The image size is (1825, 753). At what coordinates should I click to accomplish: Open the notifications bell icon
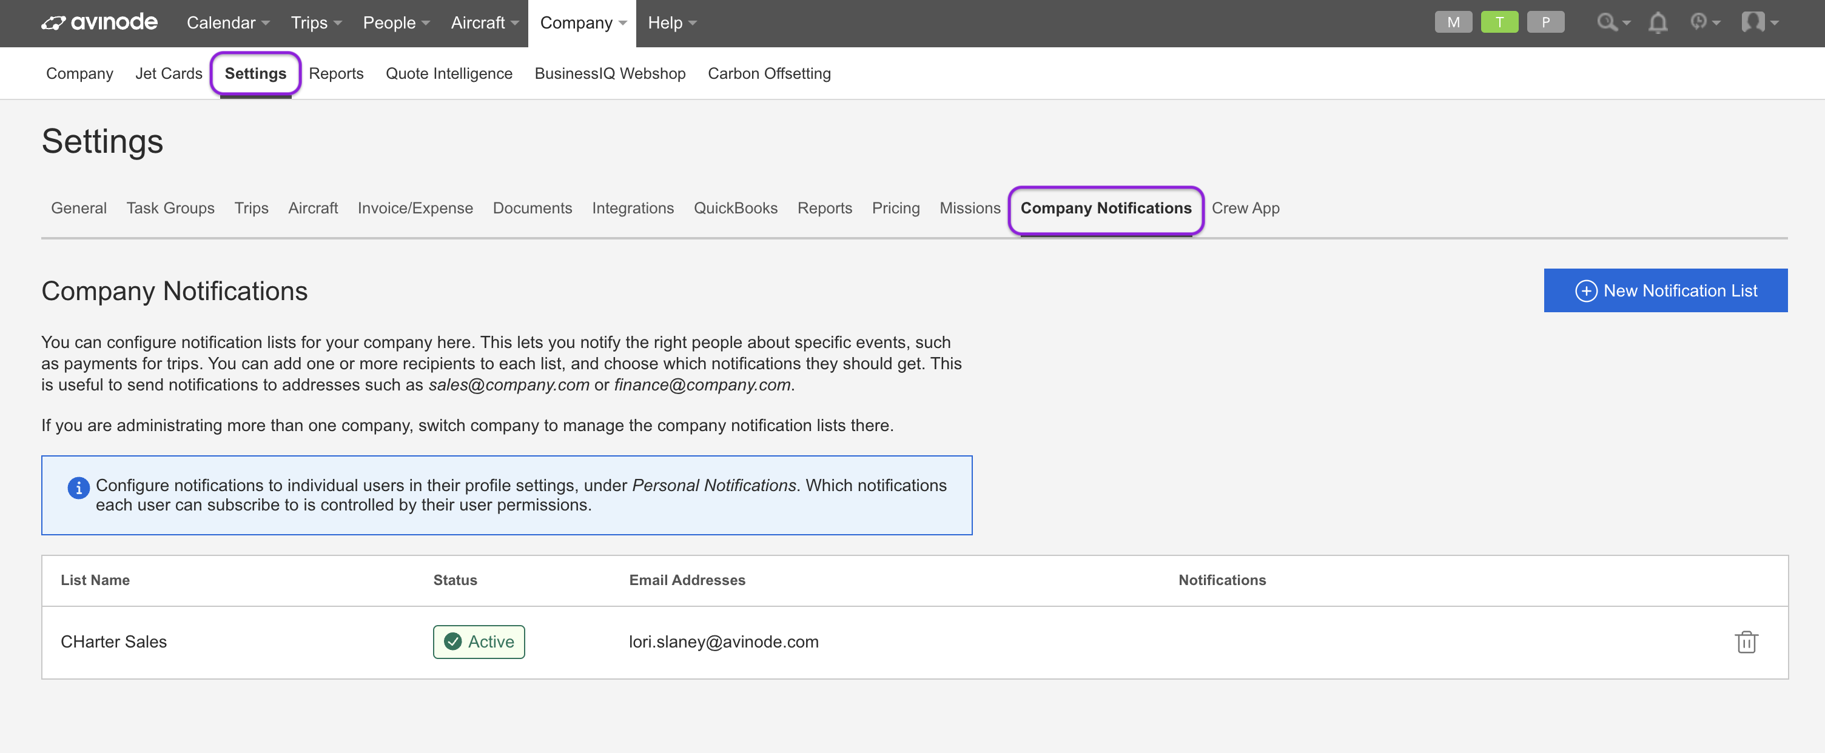[x=1657, y=22]
